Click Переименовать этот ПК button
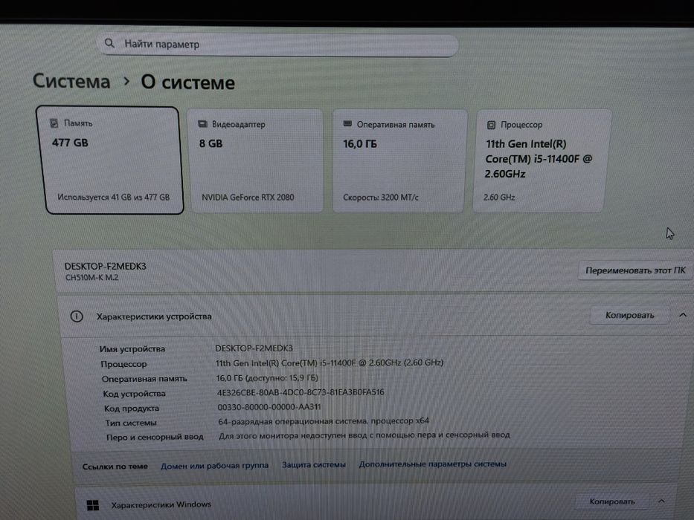This screenshot has height=520, width=694. 635,270
